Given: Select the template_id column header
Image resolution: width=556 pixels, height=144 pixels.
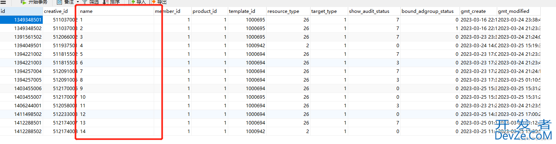Looking at the screenshot, I should pos(247,11).
